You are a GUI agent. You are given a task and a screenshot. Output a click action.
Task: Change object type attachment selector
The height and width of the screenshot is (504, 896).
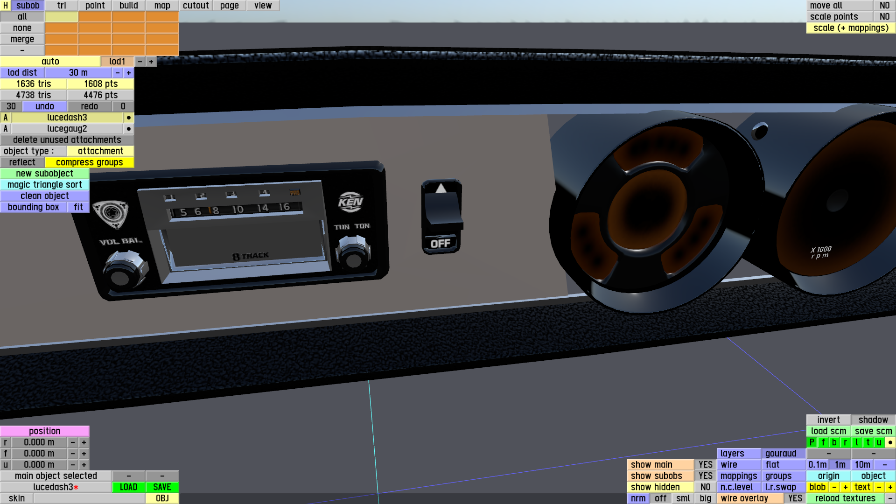(x=100, y=151)
